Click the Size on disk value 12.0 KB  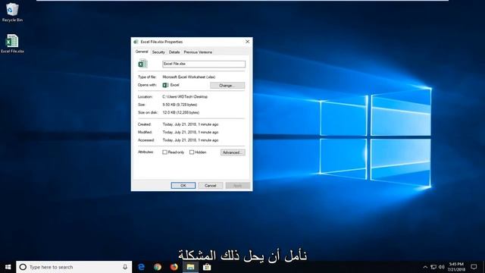point(181,112)
